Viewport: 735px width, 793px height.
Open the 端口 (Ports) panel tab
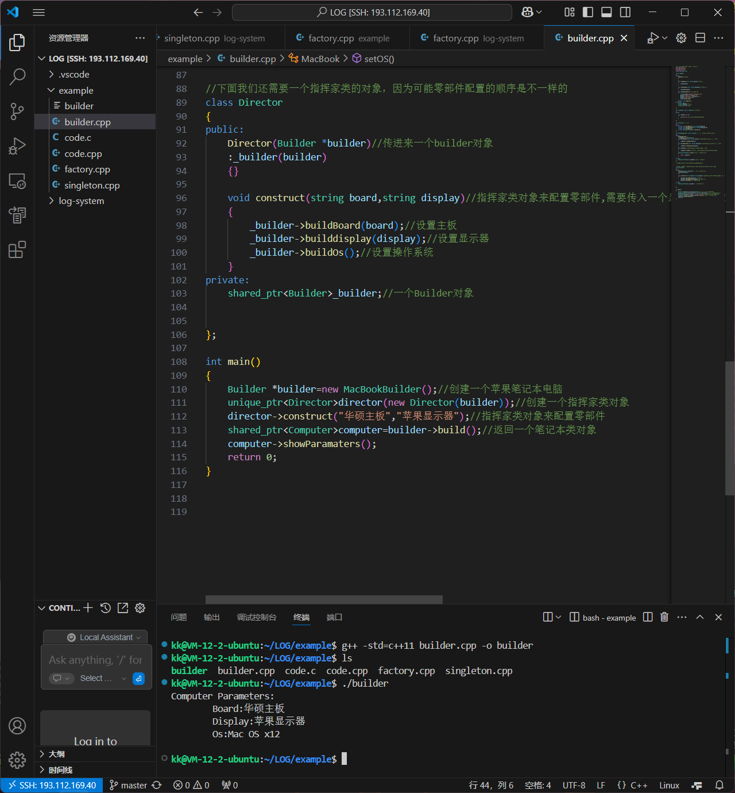[x=334, y=617]
